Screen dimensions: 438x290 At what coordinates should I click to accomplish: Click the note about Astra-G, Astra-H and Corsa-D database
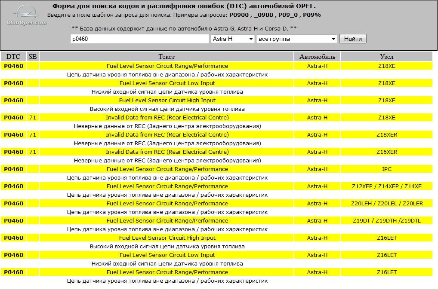[184, 28]
